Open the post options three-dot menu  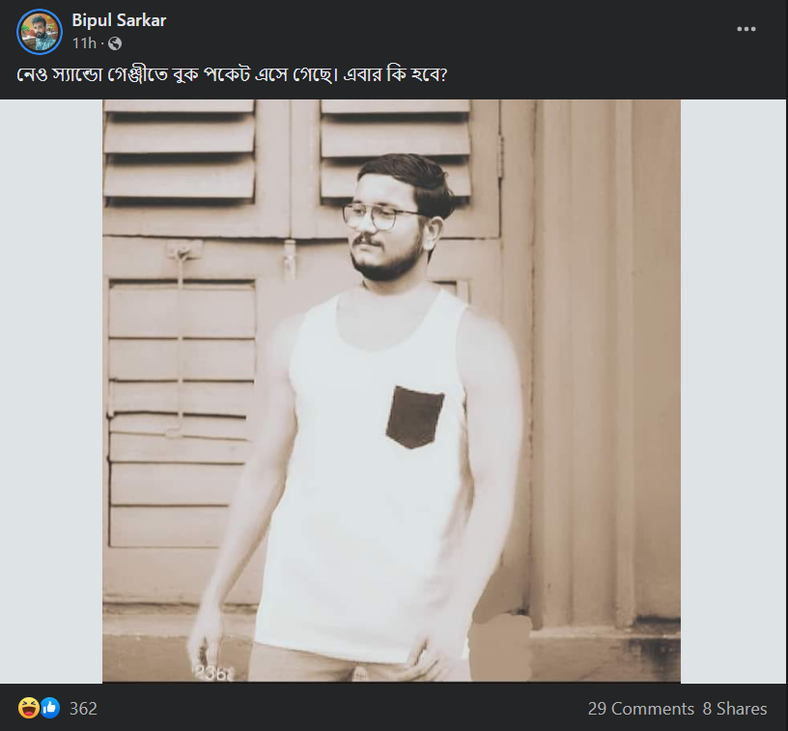point(746,29)
